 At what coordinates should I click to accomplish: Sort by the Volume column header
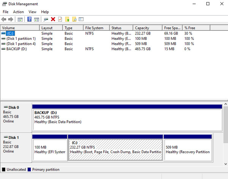click(20, 28)
